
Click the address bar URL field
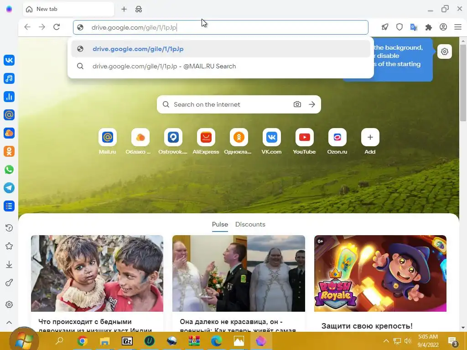click(221, 27)
